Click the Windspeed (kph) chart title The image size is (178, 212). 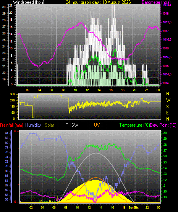pos(29,2)
